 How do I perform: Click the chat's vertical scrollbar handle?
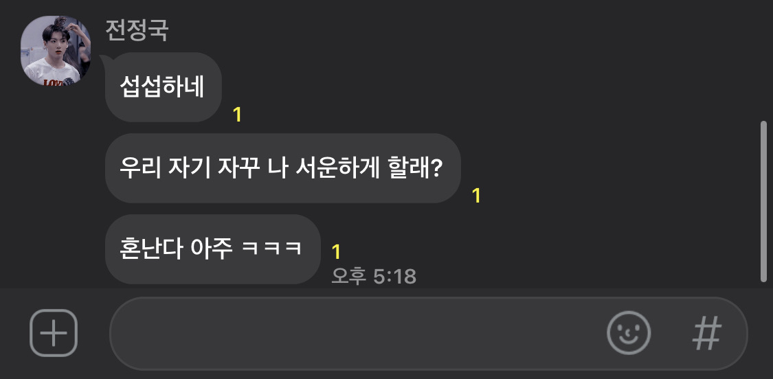coord(763,201)
